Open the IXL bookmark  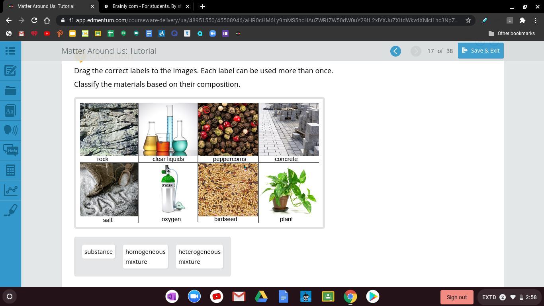point(85,33)
